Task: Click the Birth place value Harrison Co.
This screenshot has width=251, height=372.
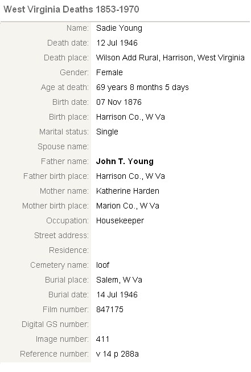Action: 130,117
